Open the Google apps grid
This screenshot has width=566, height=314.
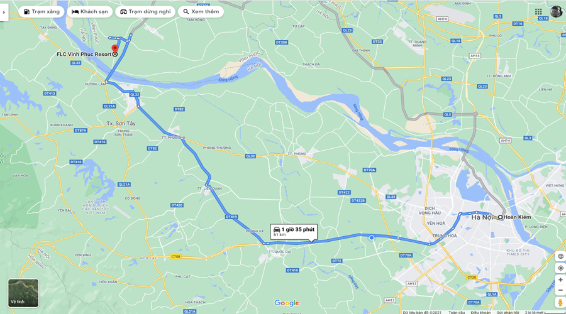(x=538, y=12)
